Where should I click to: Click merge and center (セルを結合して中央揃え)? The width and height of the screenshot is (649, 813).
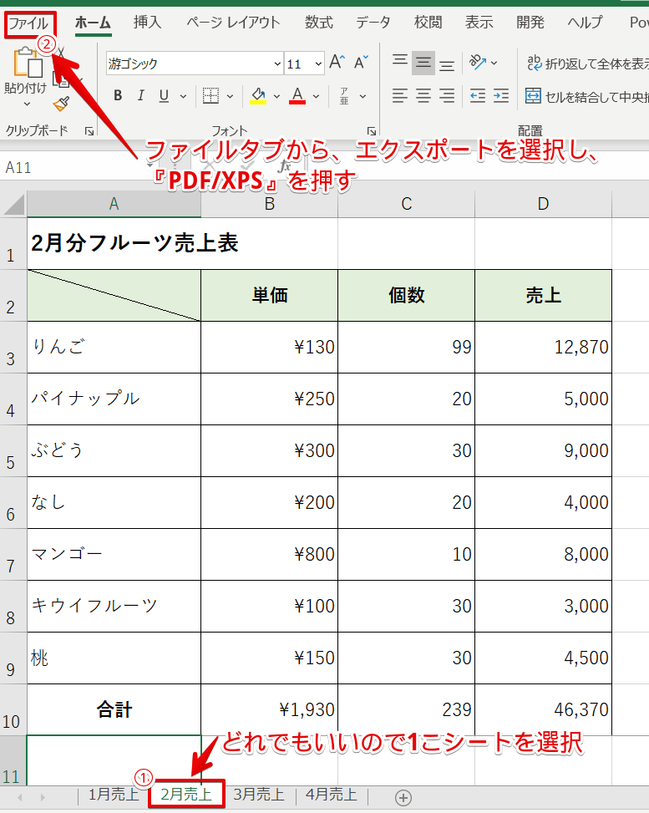[x=587, y=96]
